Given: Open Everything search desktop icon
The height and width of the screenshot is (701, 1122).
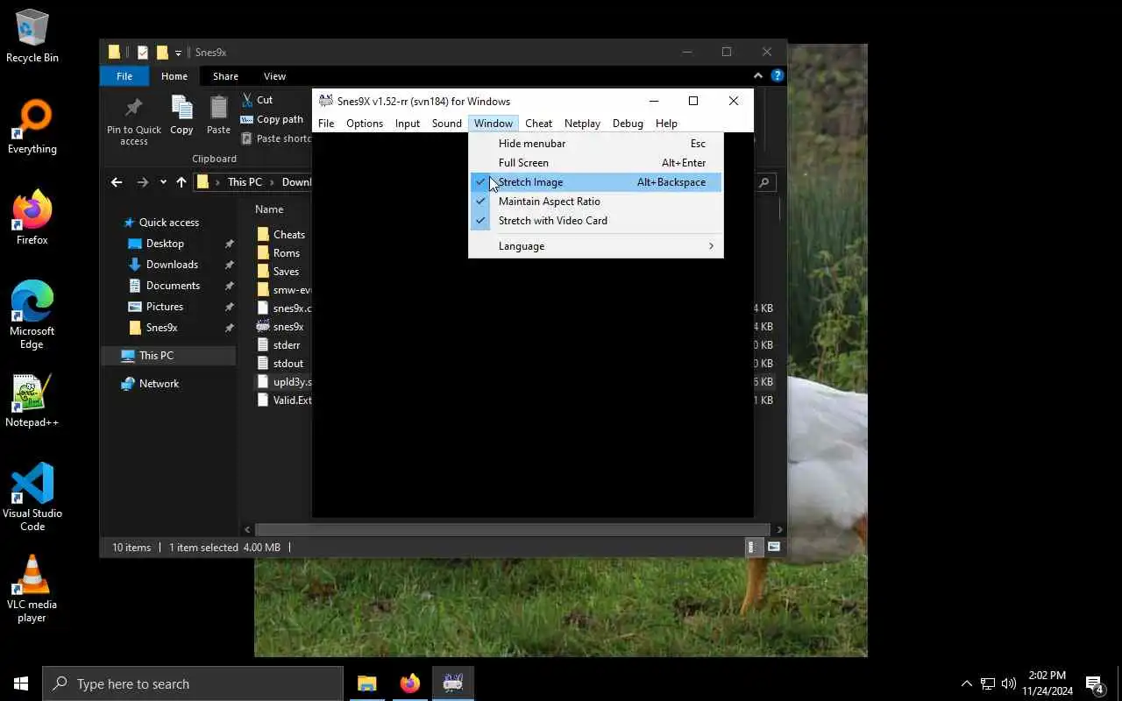Looking at the screenshot, I should click(32, 128).
